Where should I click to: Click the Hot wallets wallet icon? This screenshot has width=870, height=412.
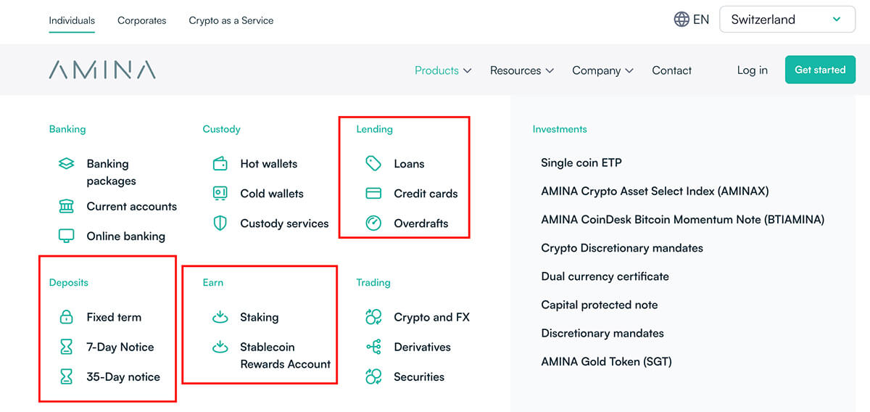[220, 164]
